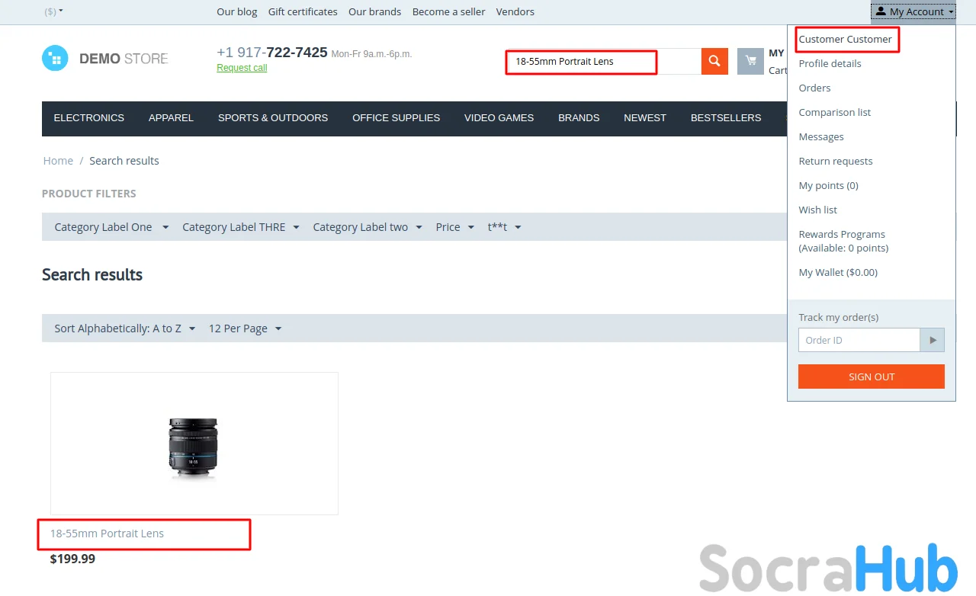The image size is (976, 596).
Task: Focus the Order ID input field
Action: [x=859, y=340]
